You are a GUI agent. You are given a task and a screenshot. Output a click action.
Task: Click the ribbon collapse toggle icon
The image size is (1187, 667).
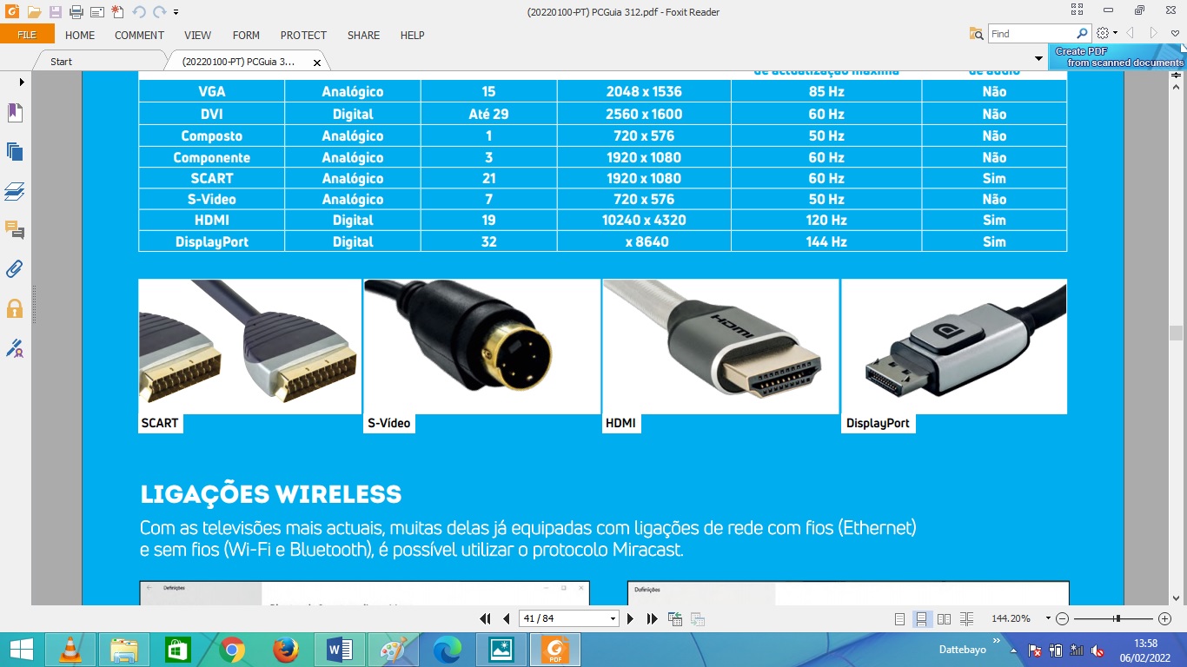(x=1175, y=33)
